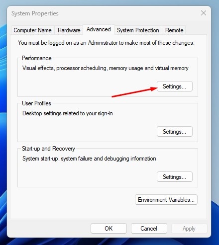
Task: Open the Hardware tab
Action: [x=69, y=30]
